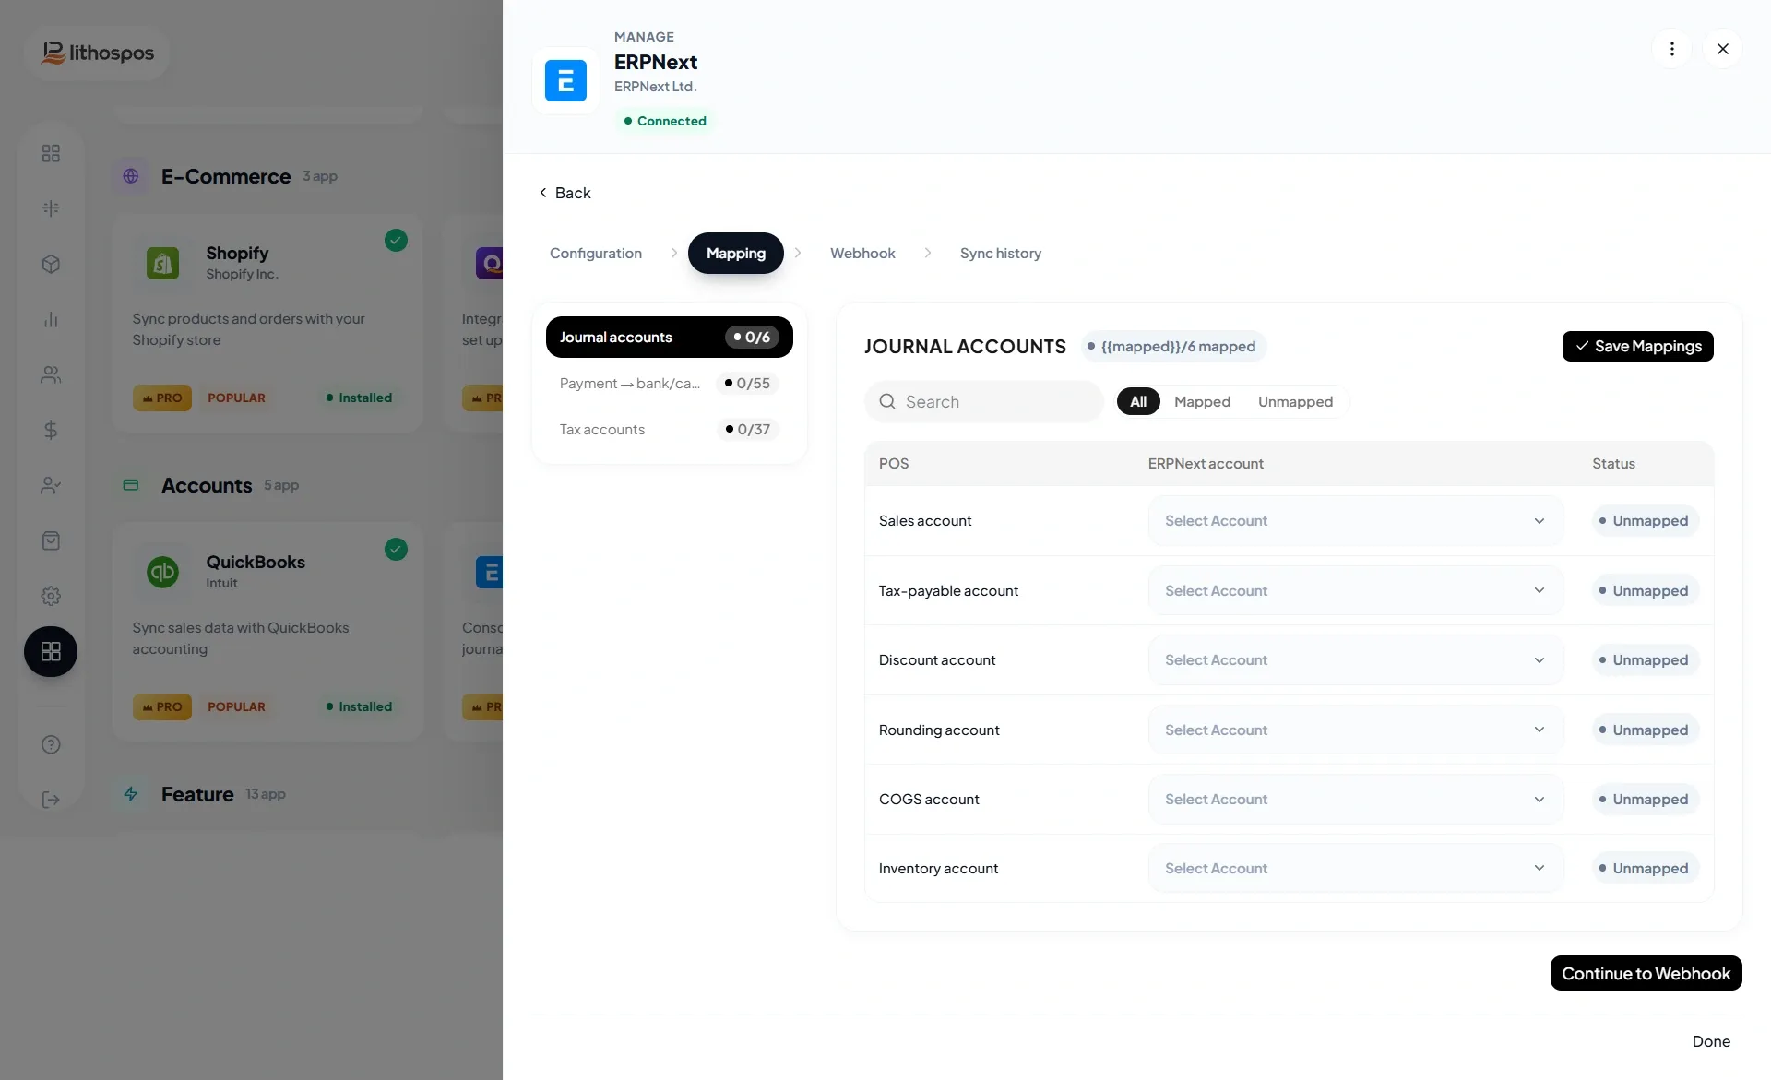Click the ERPNext app logo icon
1771x1080 pixels.
pyautogui.click(x=565, y=80)
